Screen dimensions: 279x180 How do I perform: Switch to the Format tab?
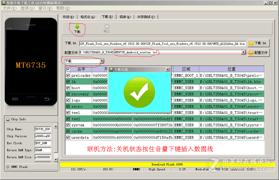88,17
